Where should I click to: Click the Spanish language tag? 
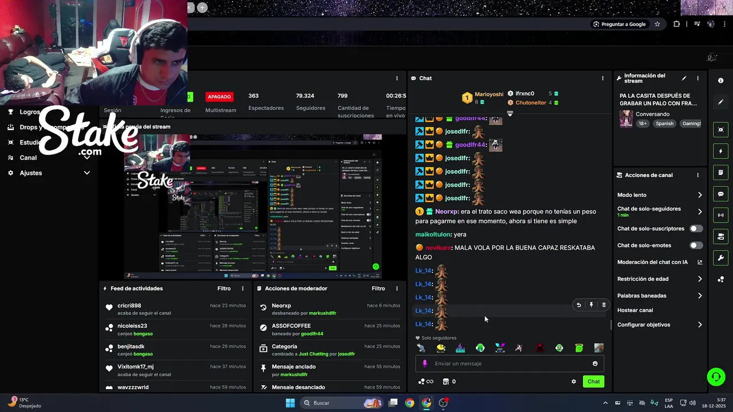click(x=665, y=124)
